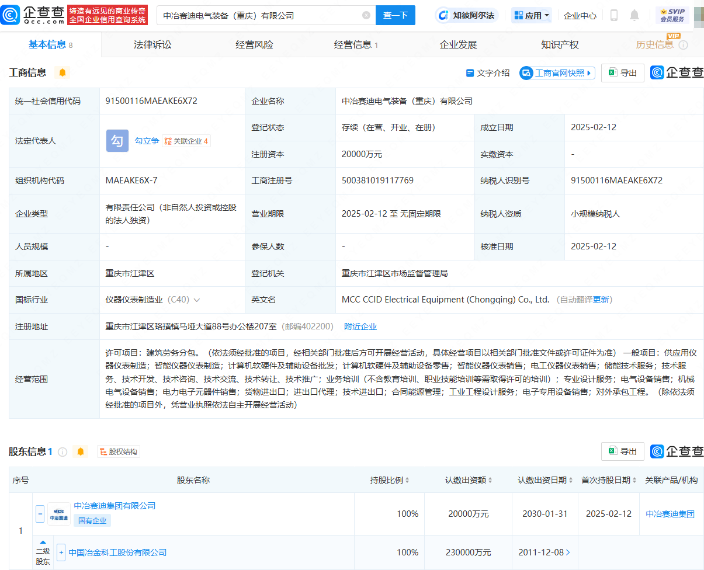Expand the 2011-12-08 date chevron

coord(568,552)
